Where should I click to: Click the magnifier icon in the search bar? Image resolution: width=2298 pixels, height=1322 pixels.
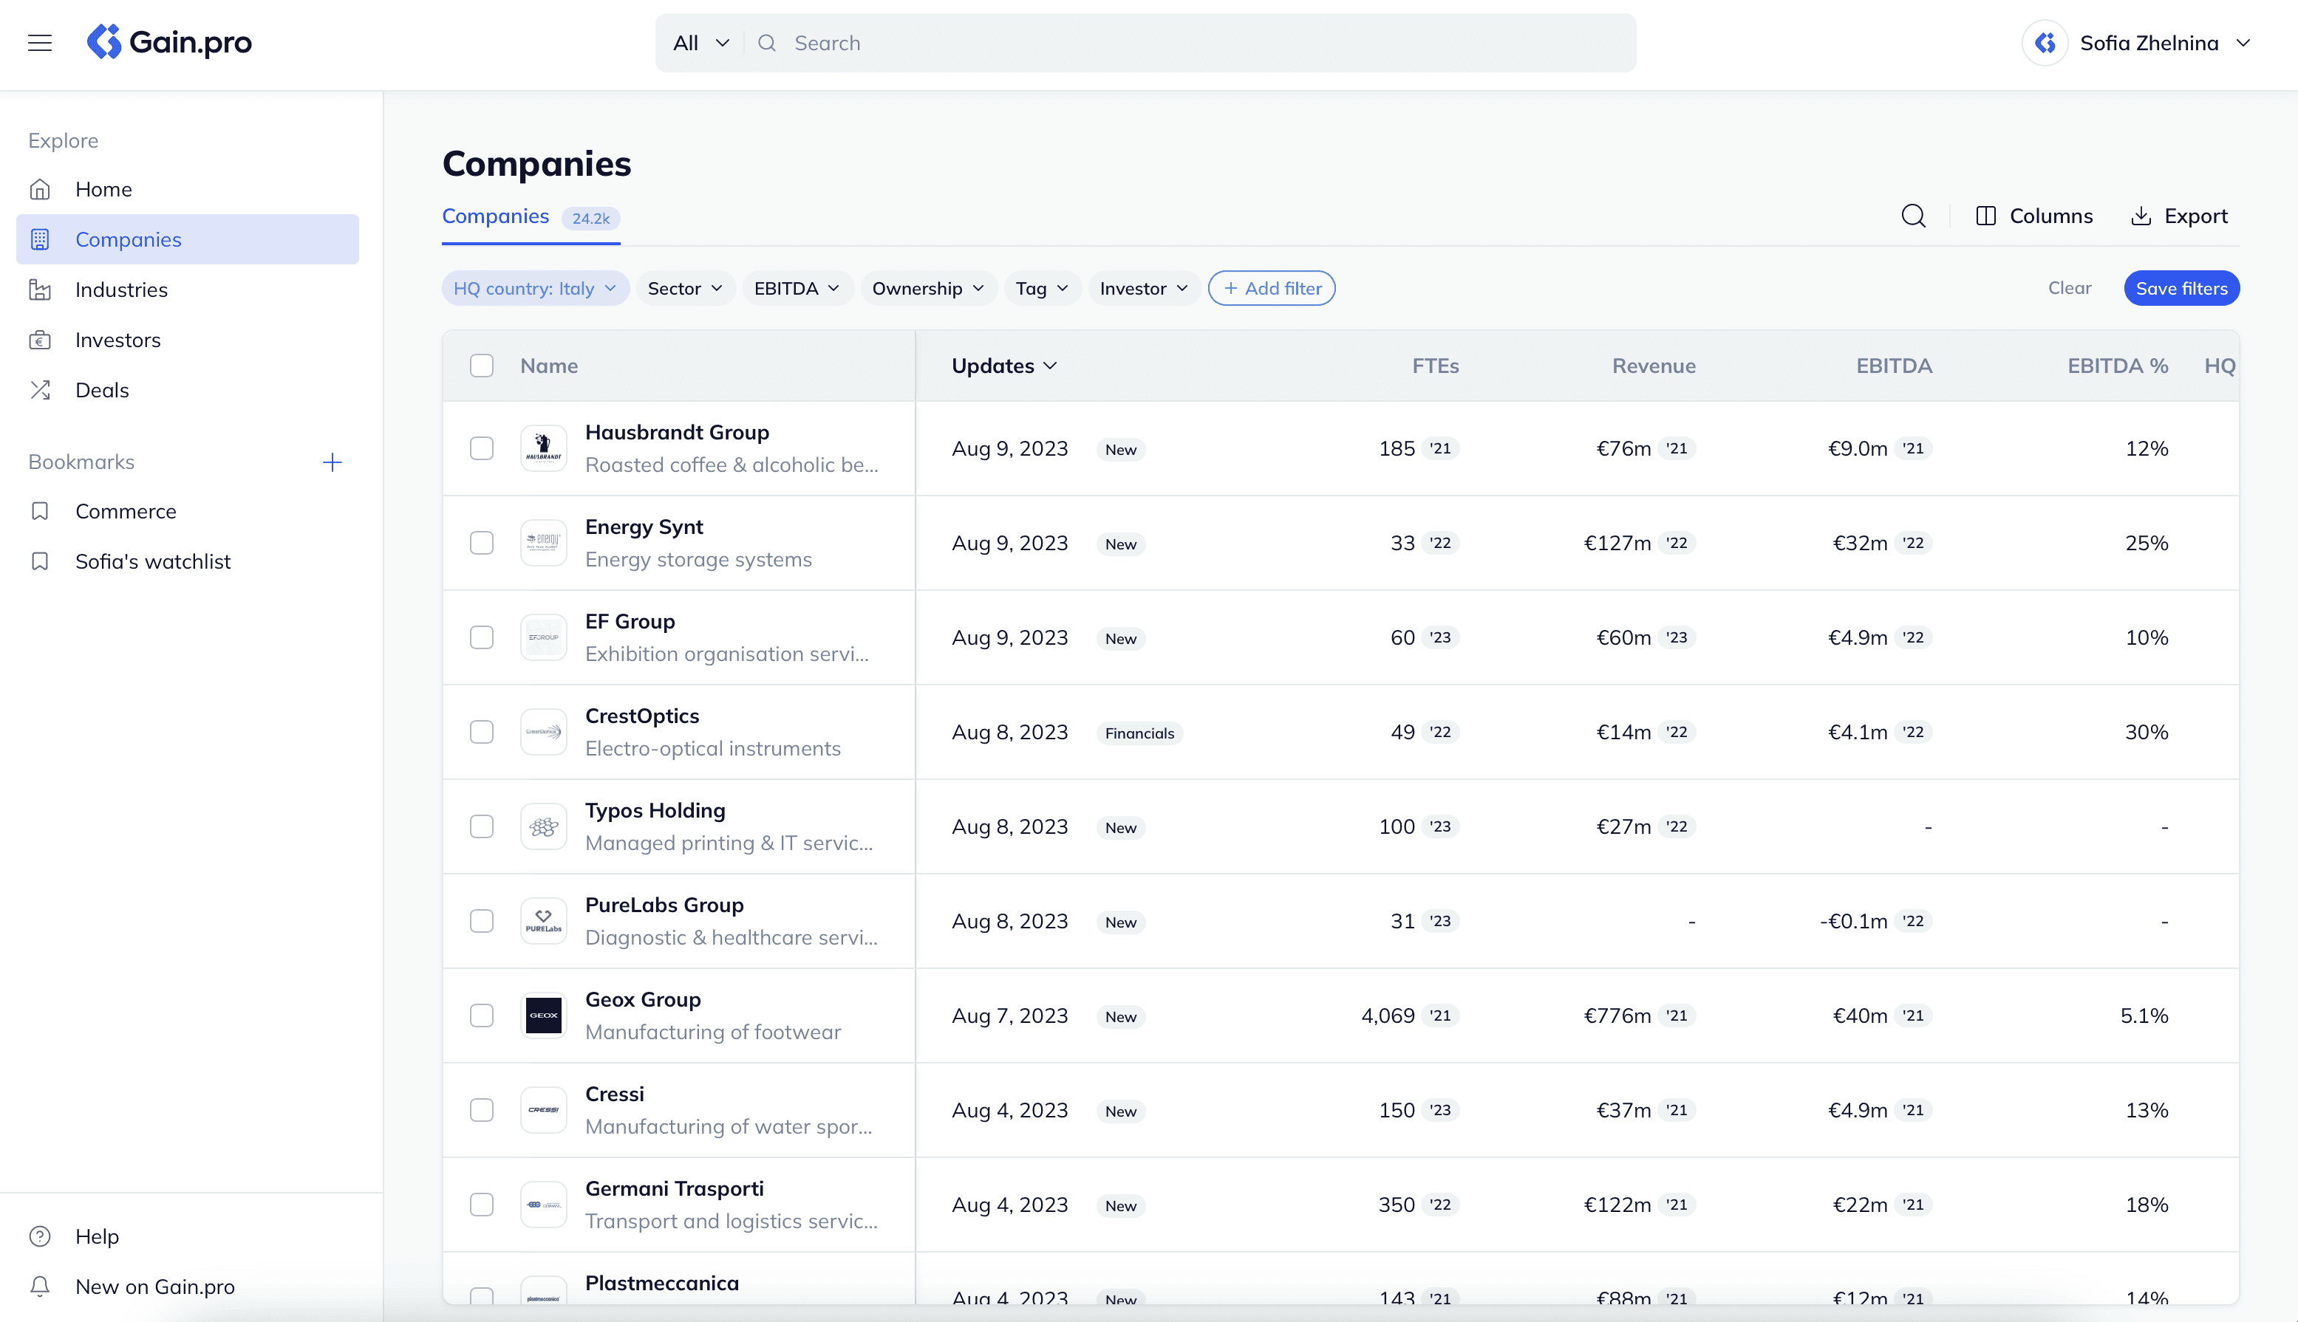(766, 43)
